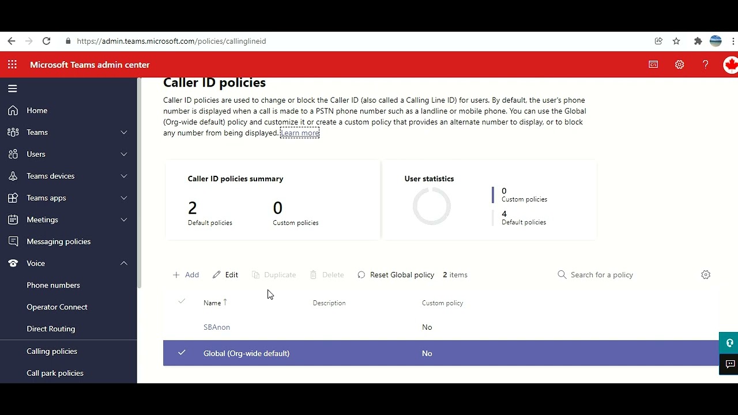Reload the browser page
738x415 pixels.
47,41
